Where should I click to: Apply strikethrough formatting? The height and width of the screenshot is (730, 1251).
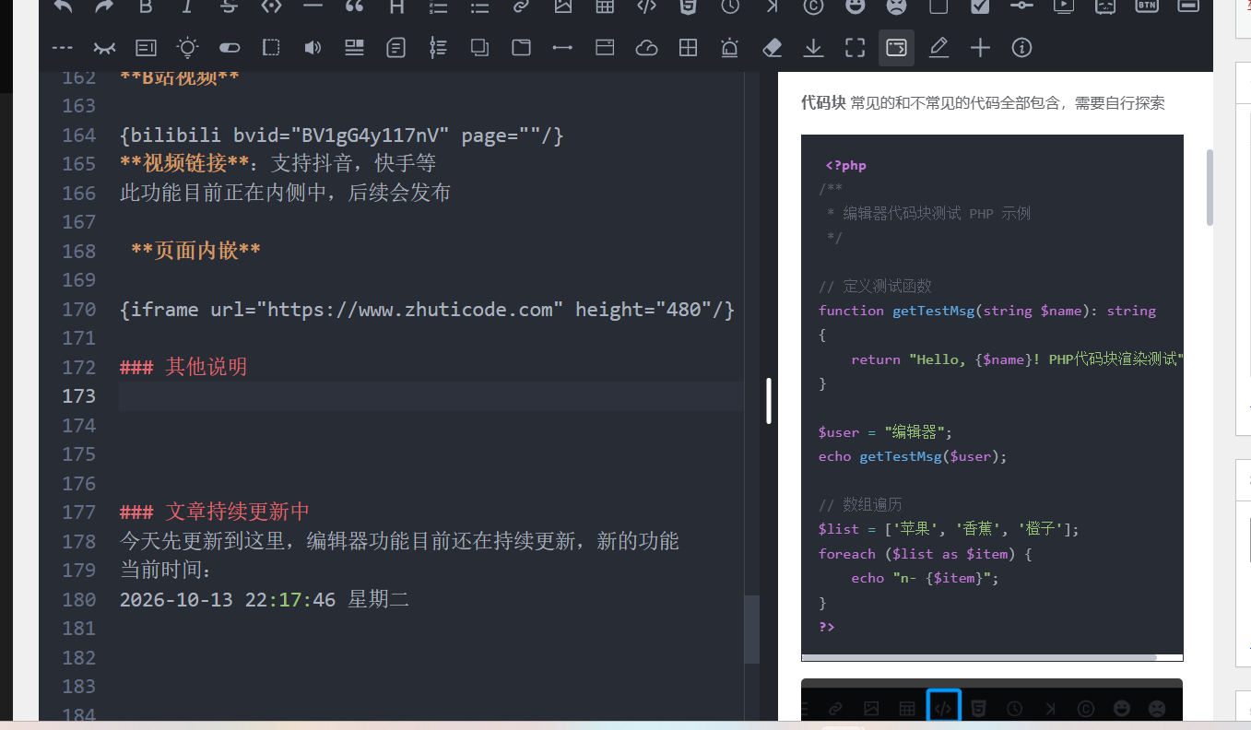tap(229, 6)
